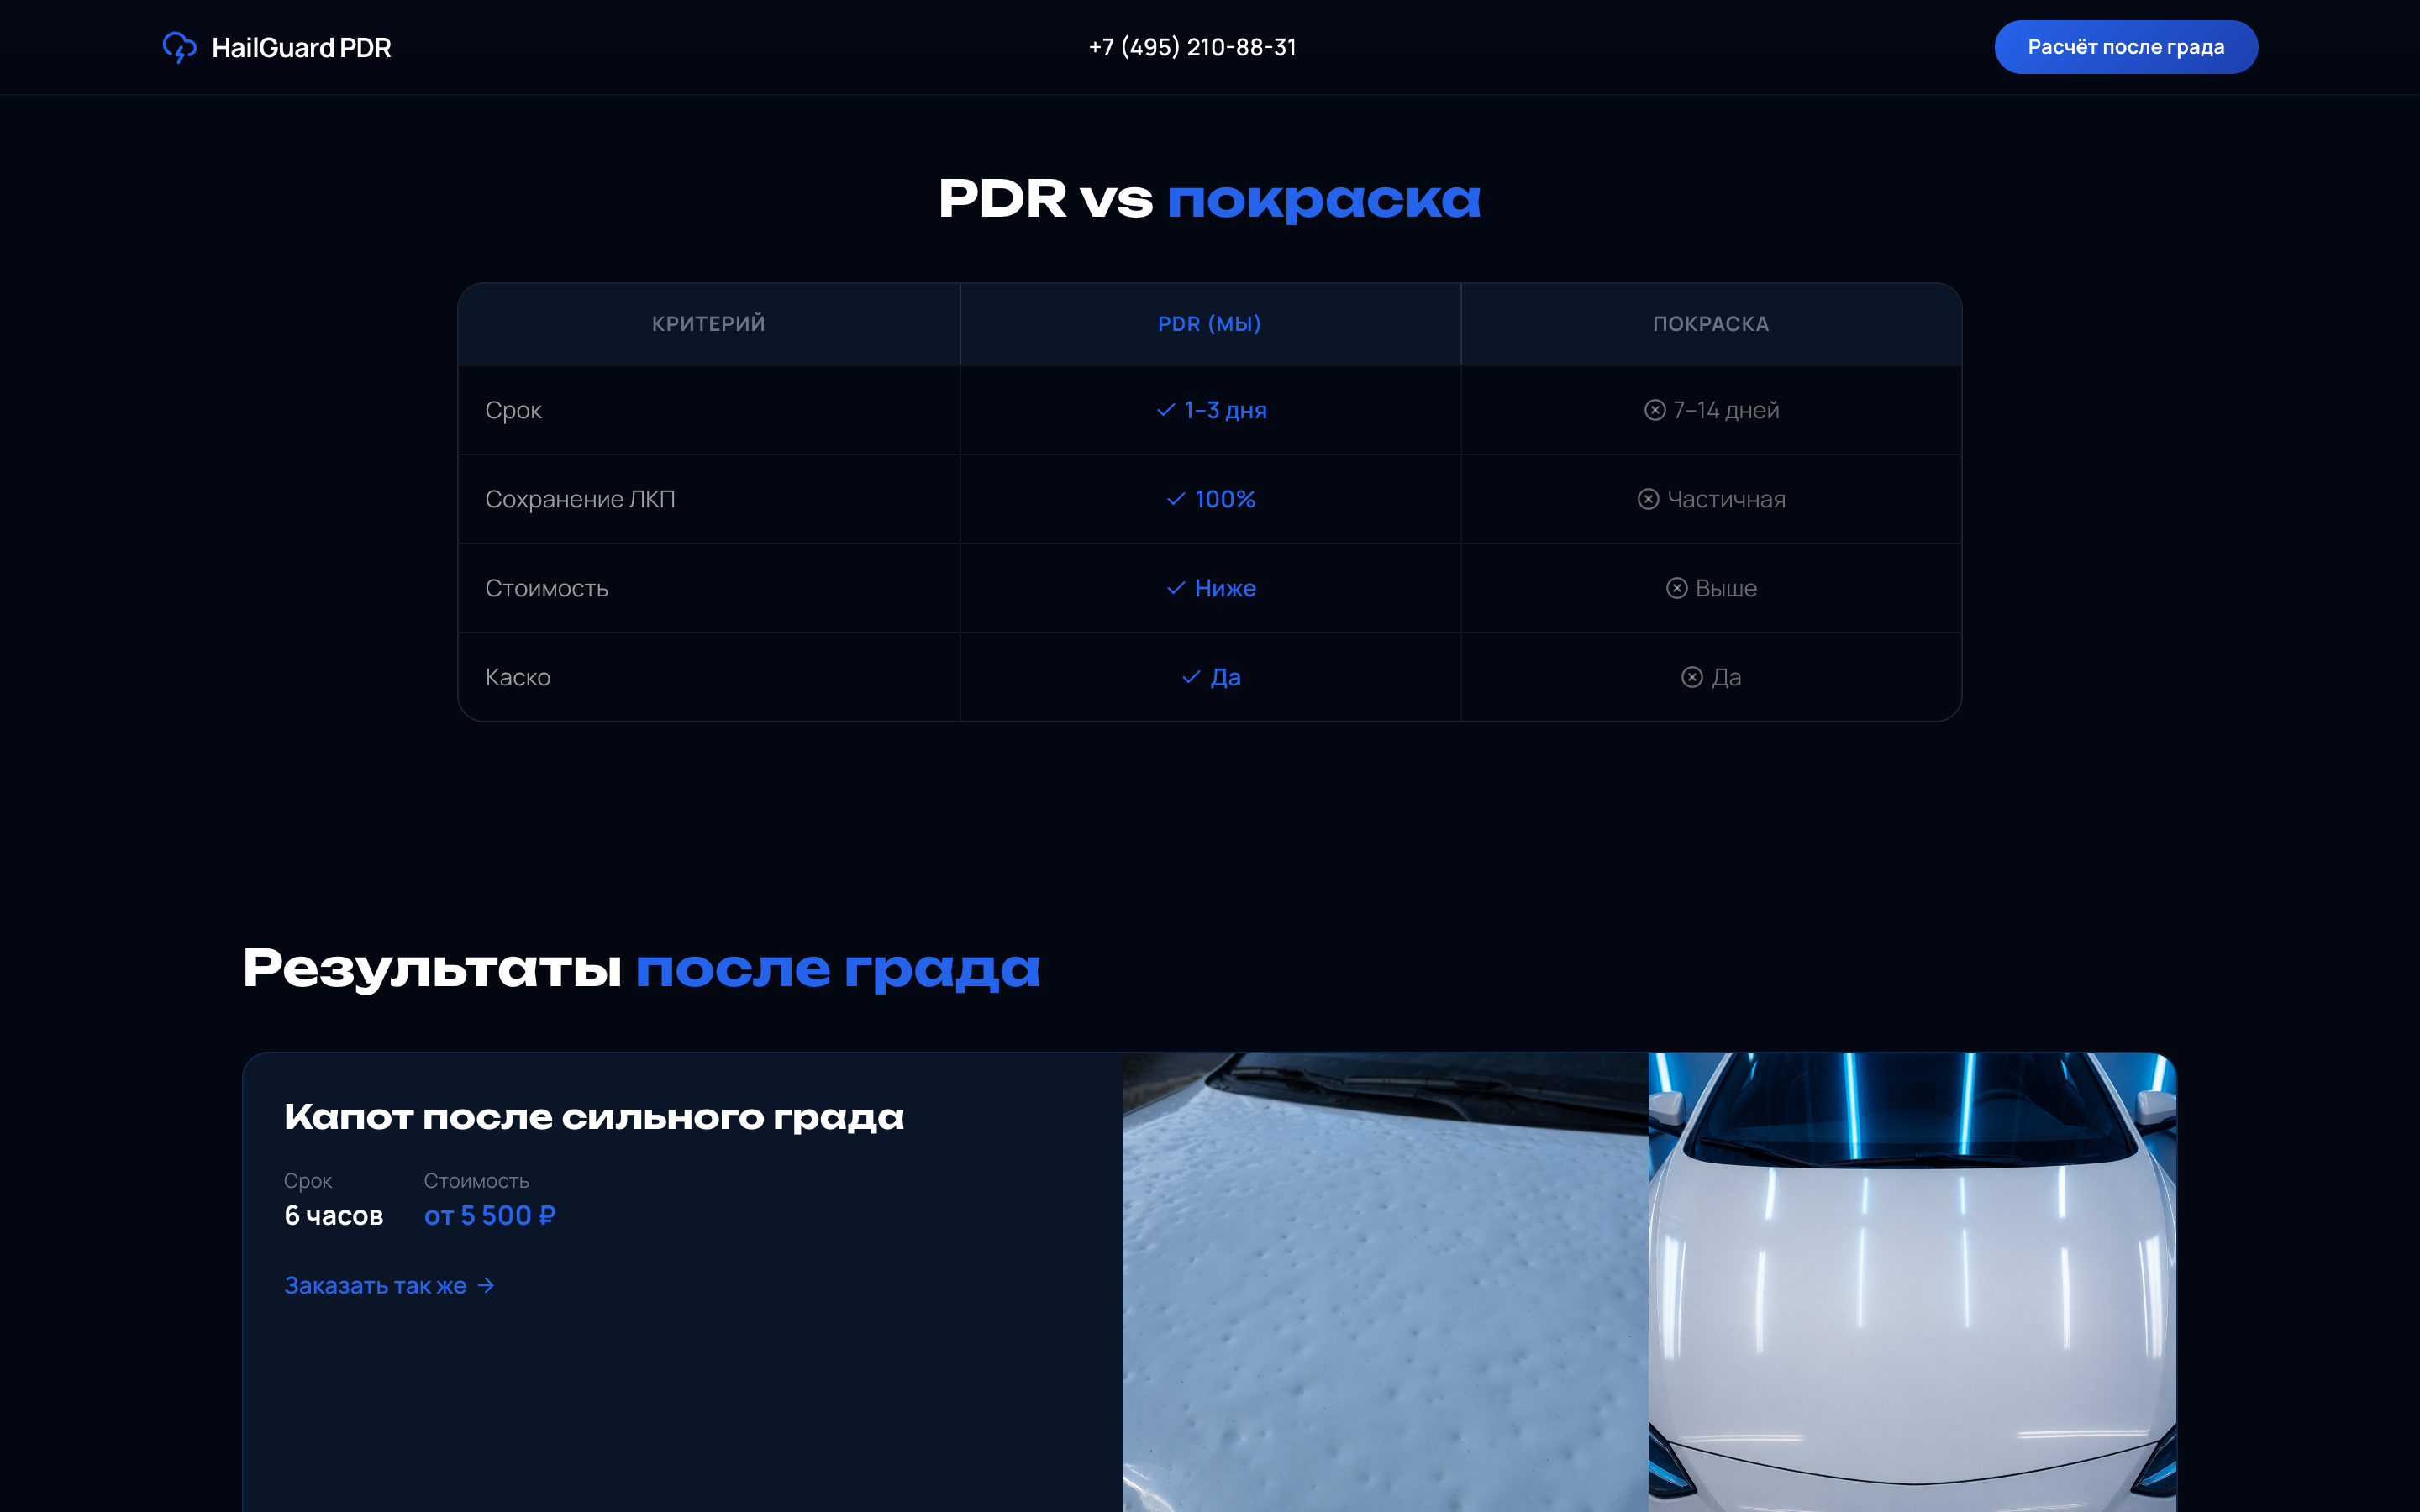This screenshot has height=1512, width=2420.
Task: Click the 'Расчёт после града' button
Action: pos(2125,47)
